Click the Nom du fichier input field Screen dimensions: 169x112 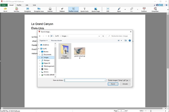click(x=84, y=80)
